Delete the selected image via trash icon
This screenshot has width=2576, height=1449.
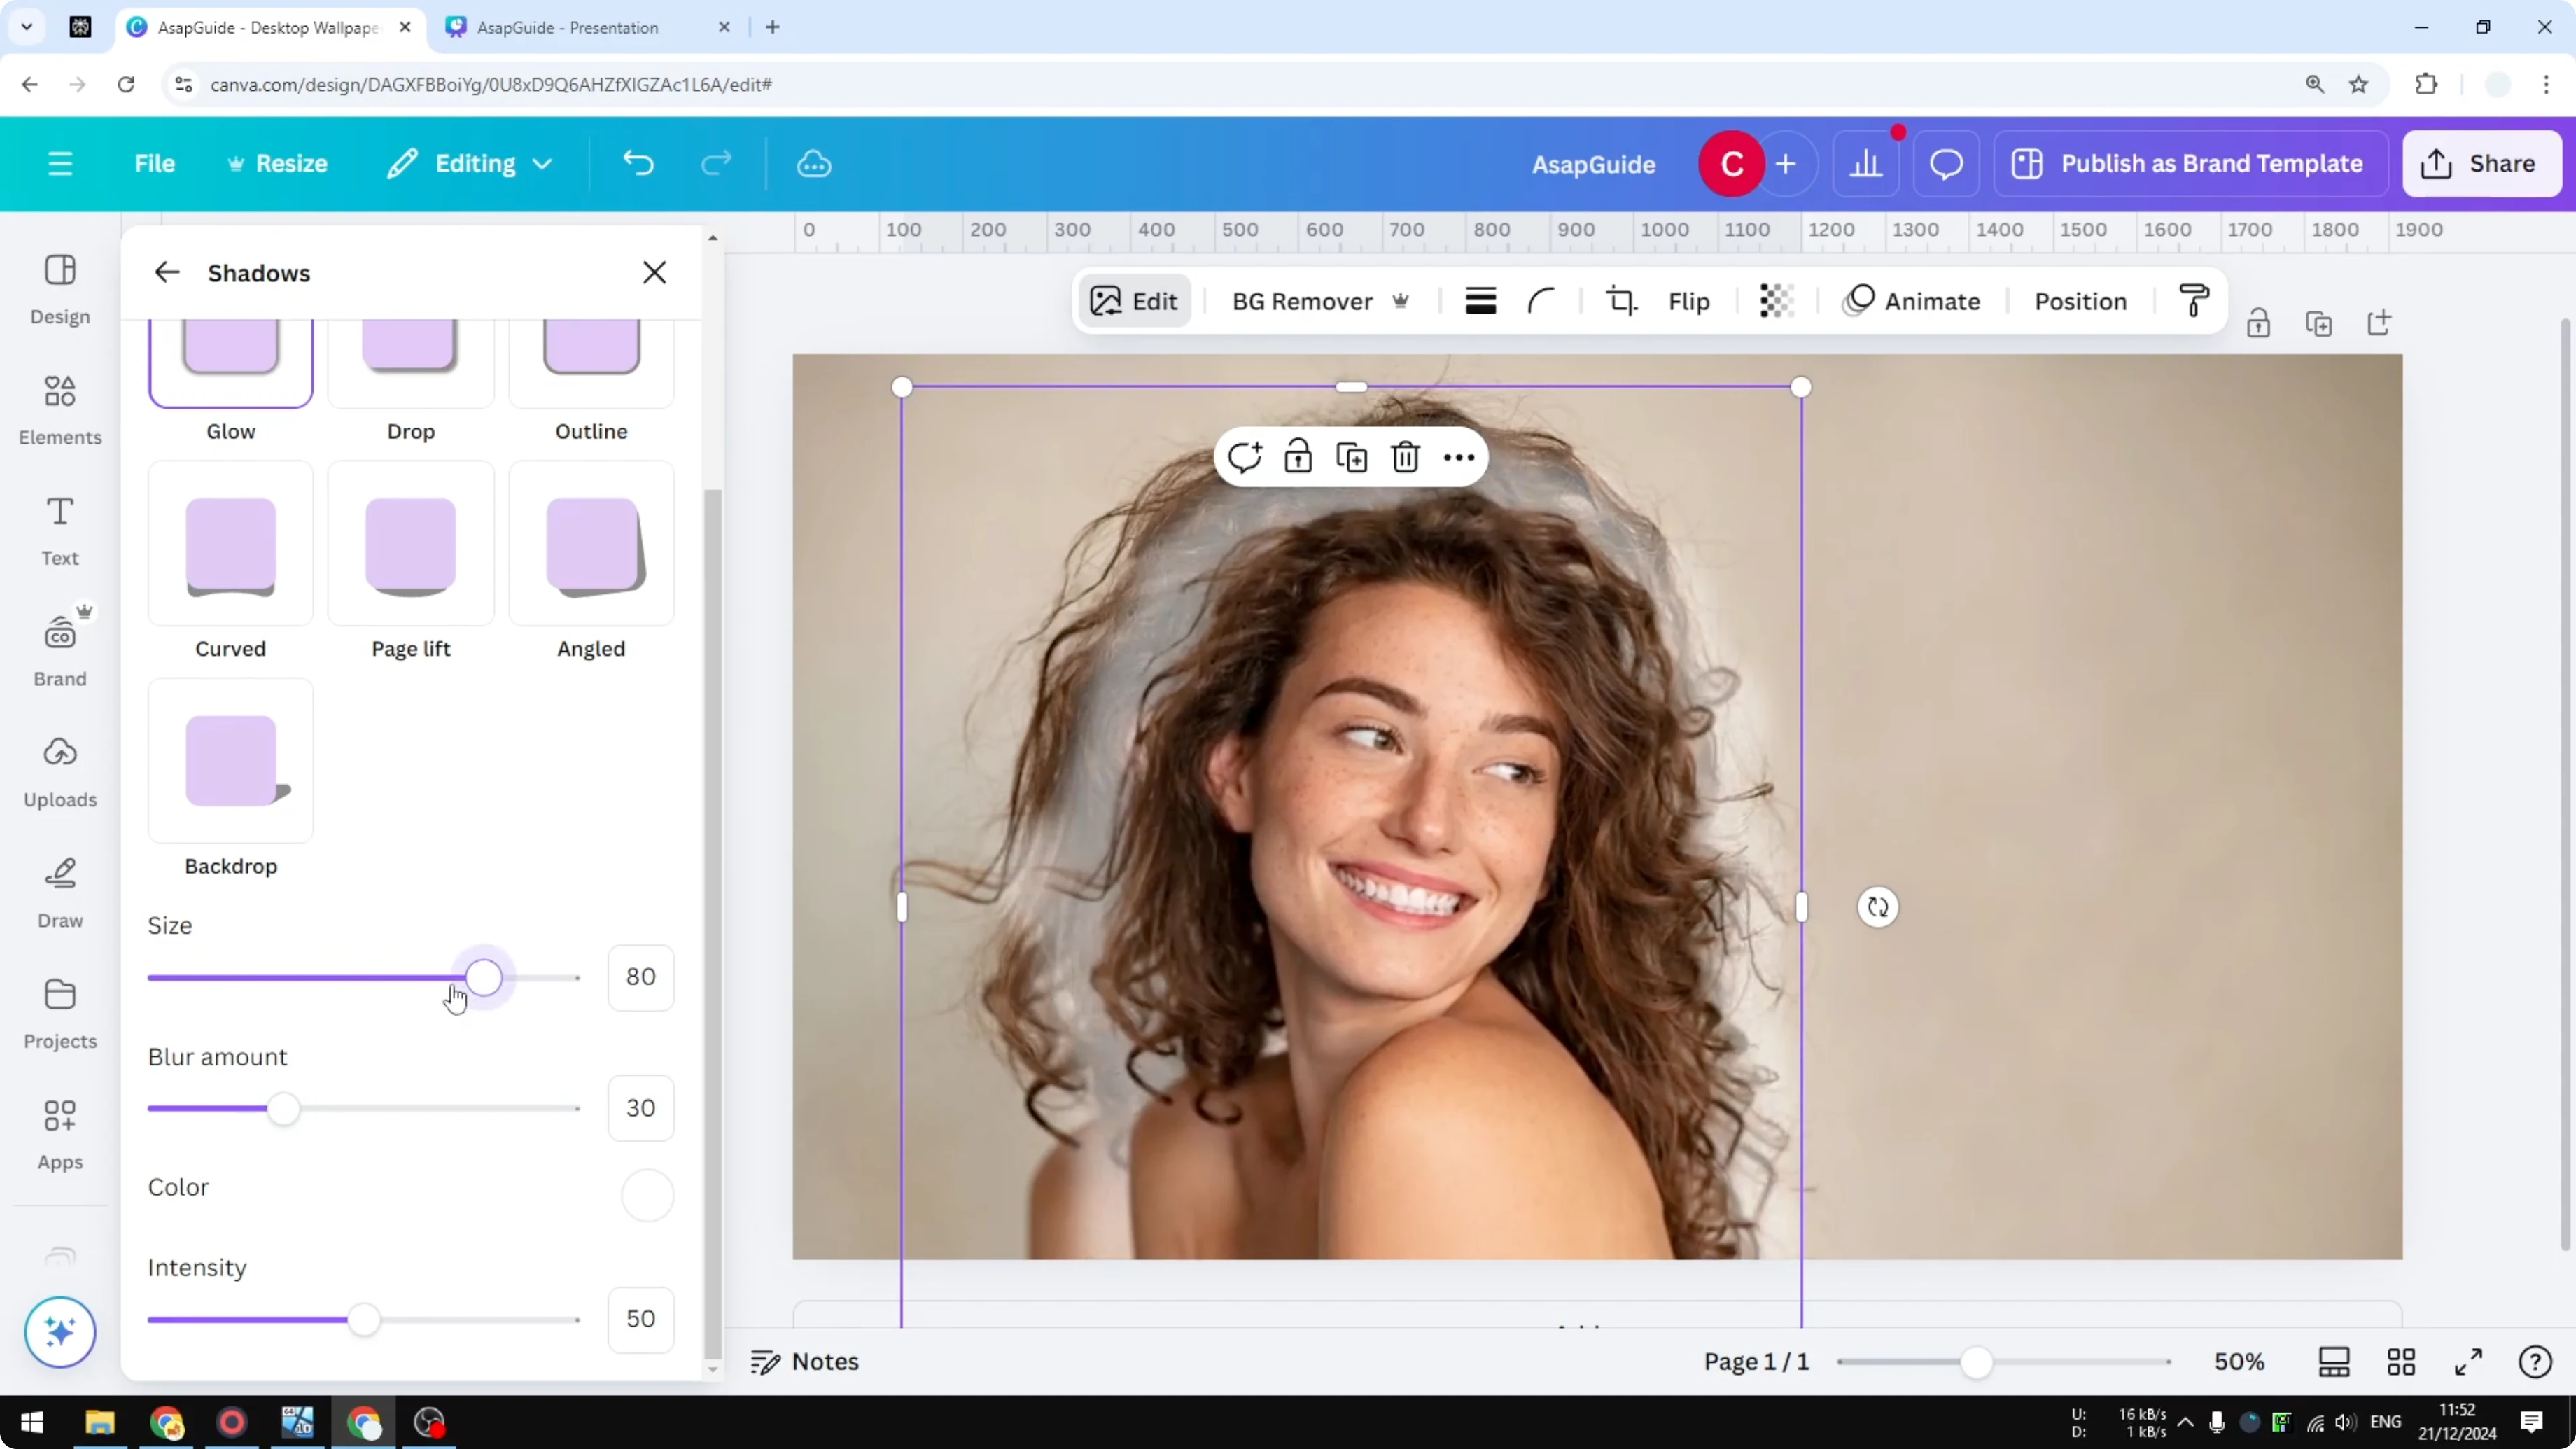click(1405, 456)
